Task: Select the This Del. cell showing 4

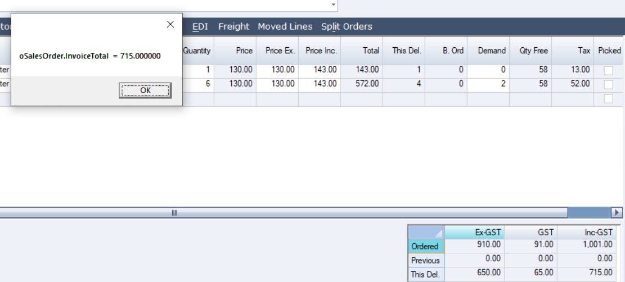Action: pyautogui.click(x=404, y=84)
